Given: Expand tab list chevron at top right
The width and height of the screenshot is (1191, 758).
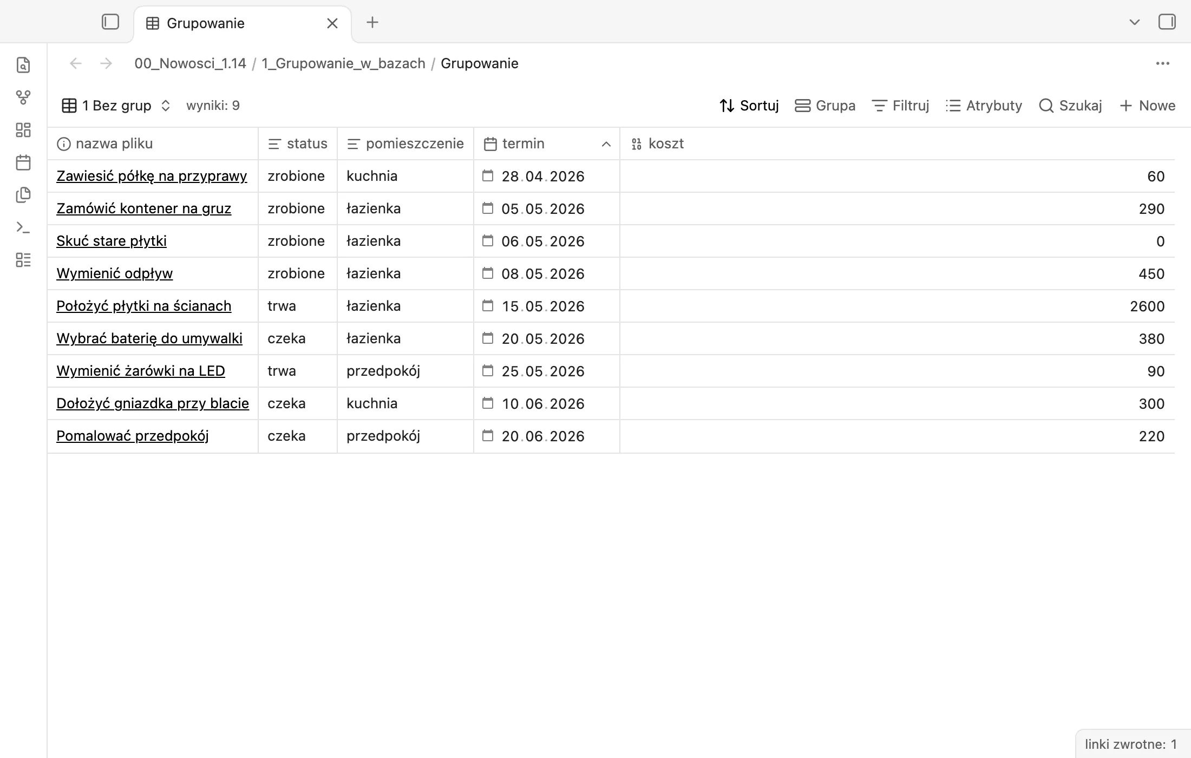Looking at the screenshot, I should (1135, 22).
